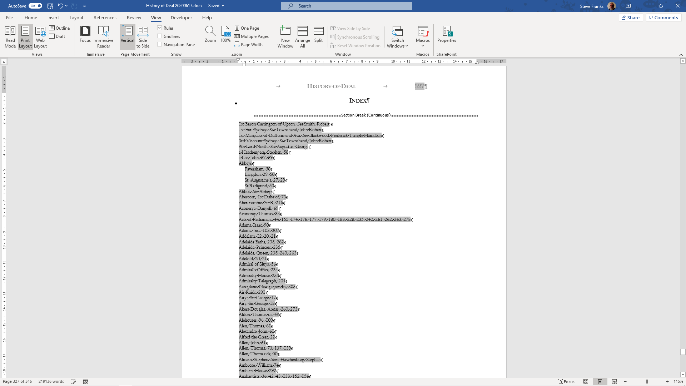This screenshot has width=686, height=386.
Task: Toggle AutoSave switch off
Action: [x=35, y=6]
